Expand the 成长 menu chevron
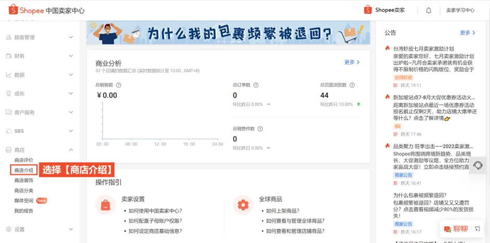 pos(71,94)
